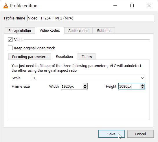The width and height of the screenshot is (158, 142).
Task: Open the Scale dropdown
Action: coord(89,78)
